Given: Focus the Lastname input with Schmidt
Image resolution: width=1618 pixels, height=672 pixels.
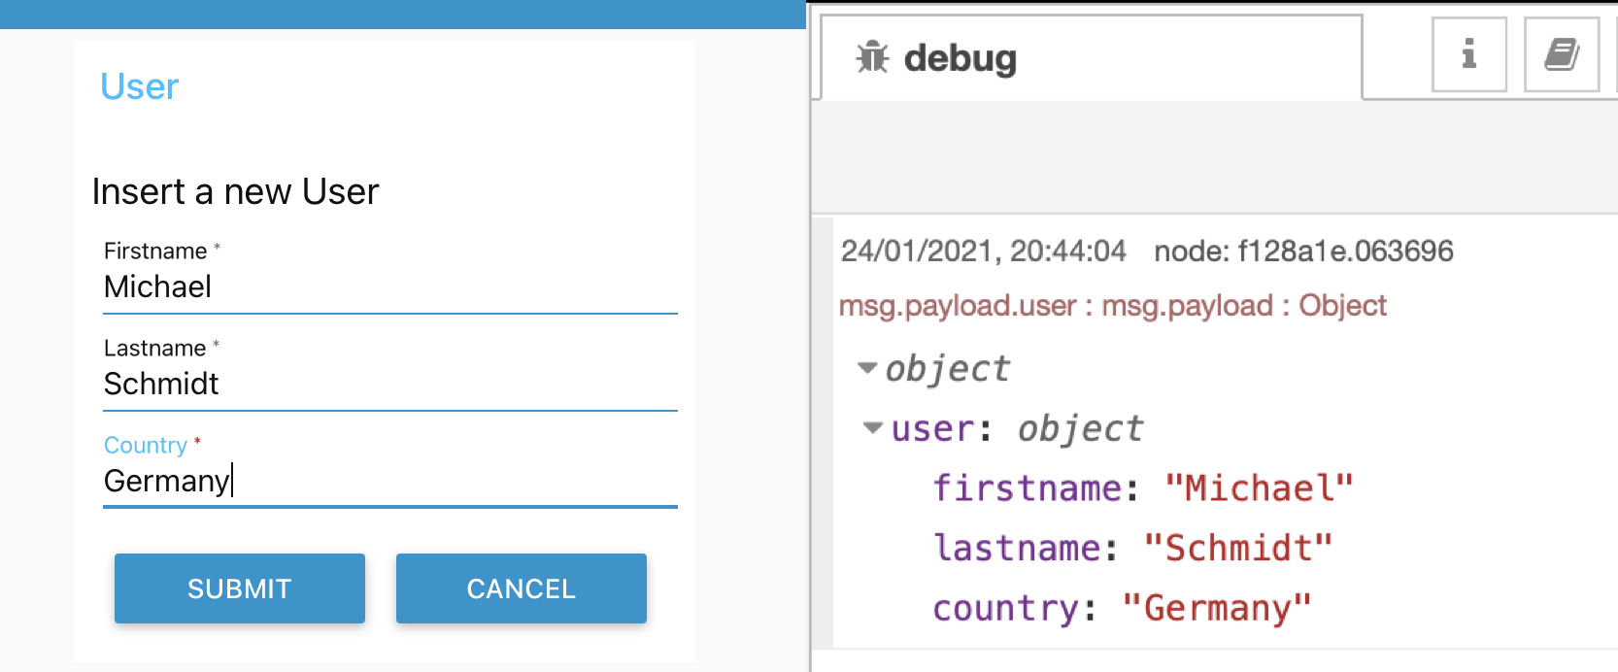Looking at the screenshot, I should click(x=390, y=385).
